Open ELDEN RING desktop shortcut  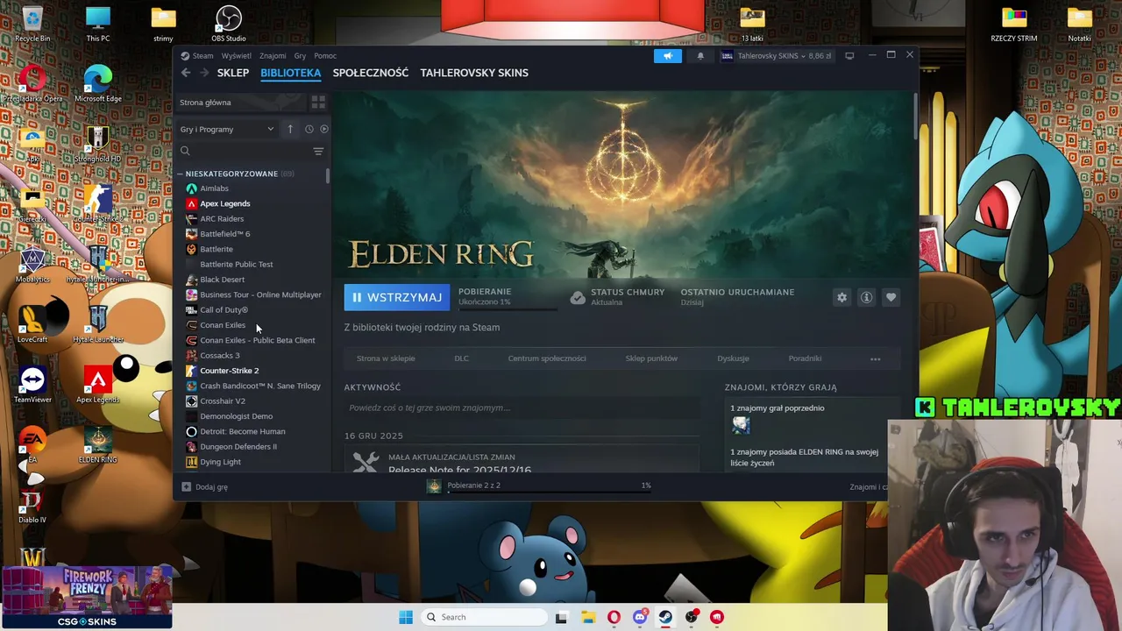tap(97, 444)
